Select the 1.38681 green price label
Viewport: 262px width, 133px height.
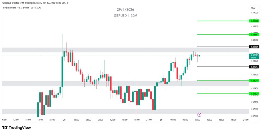click(x=254, y=34)
